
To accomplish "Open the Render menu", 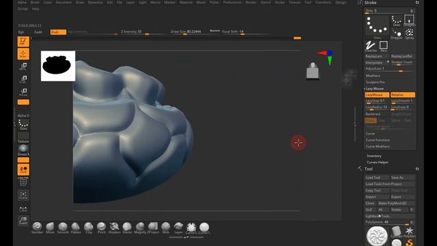I will coord(251,2).
